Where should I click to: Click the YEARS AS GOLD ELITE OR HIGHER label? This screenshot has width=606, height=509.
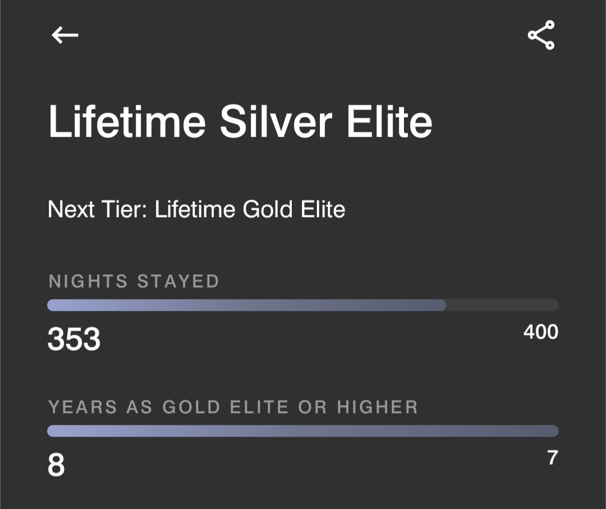coord(233,407)
